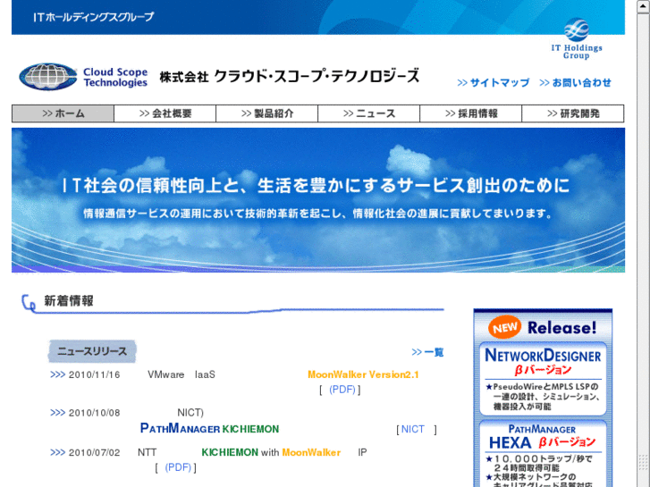Click the 新着情報 section heading
The height and width of the screenshot is (487, 650).
point(69,301)
